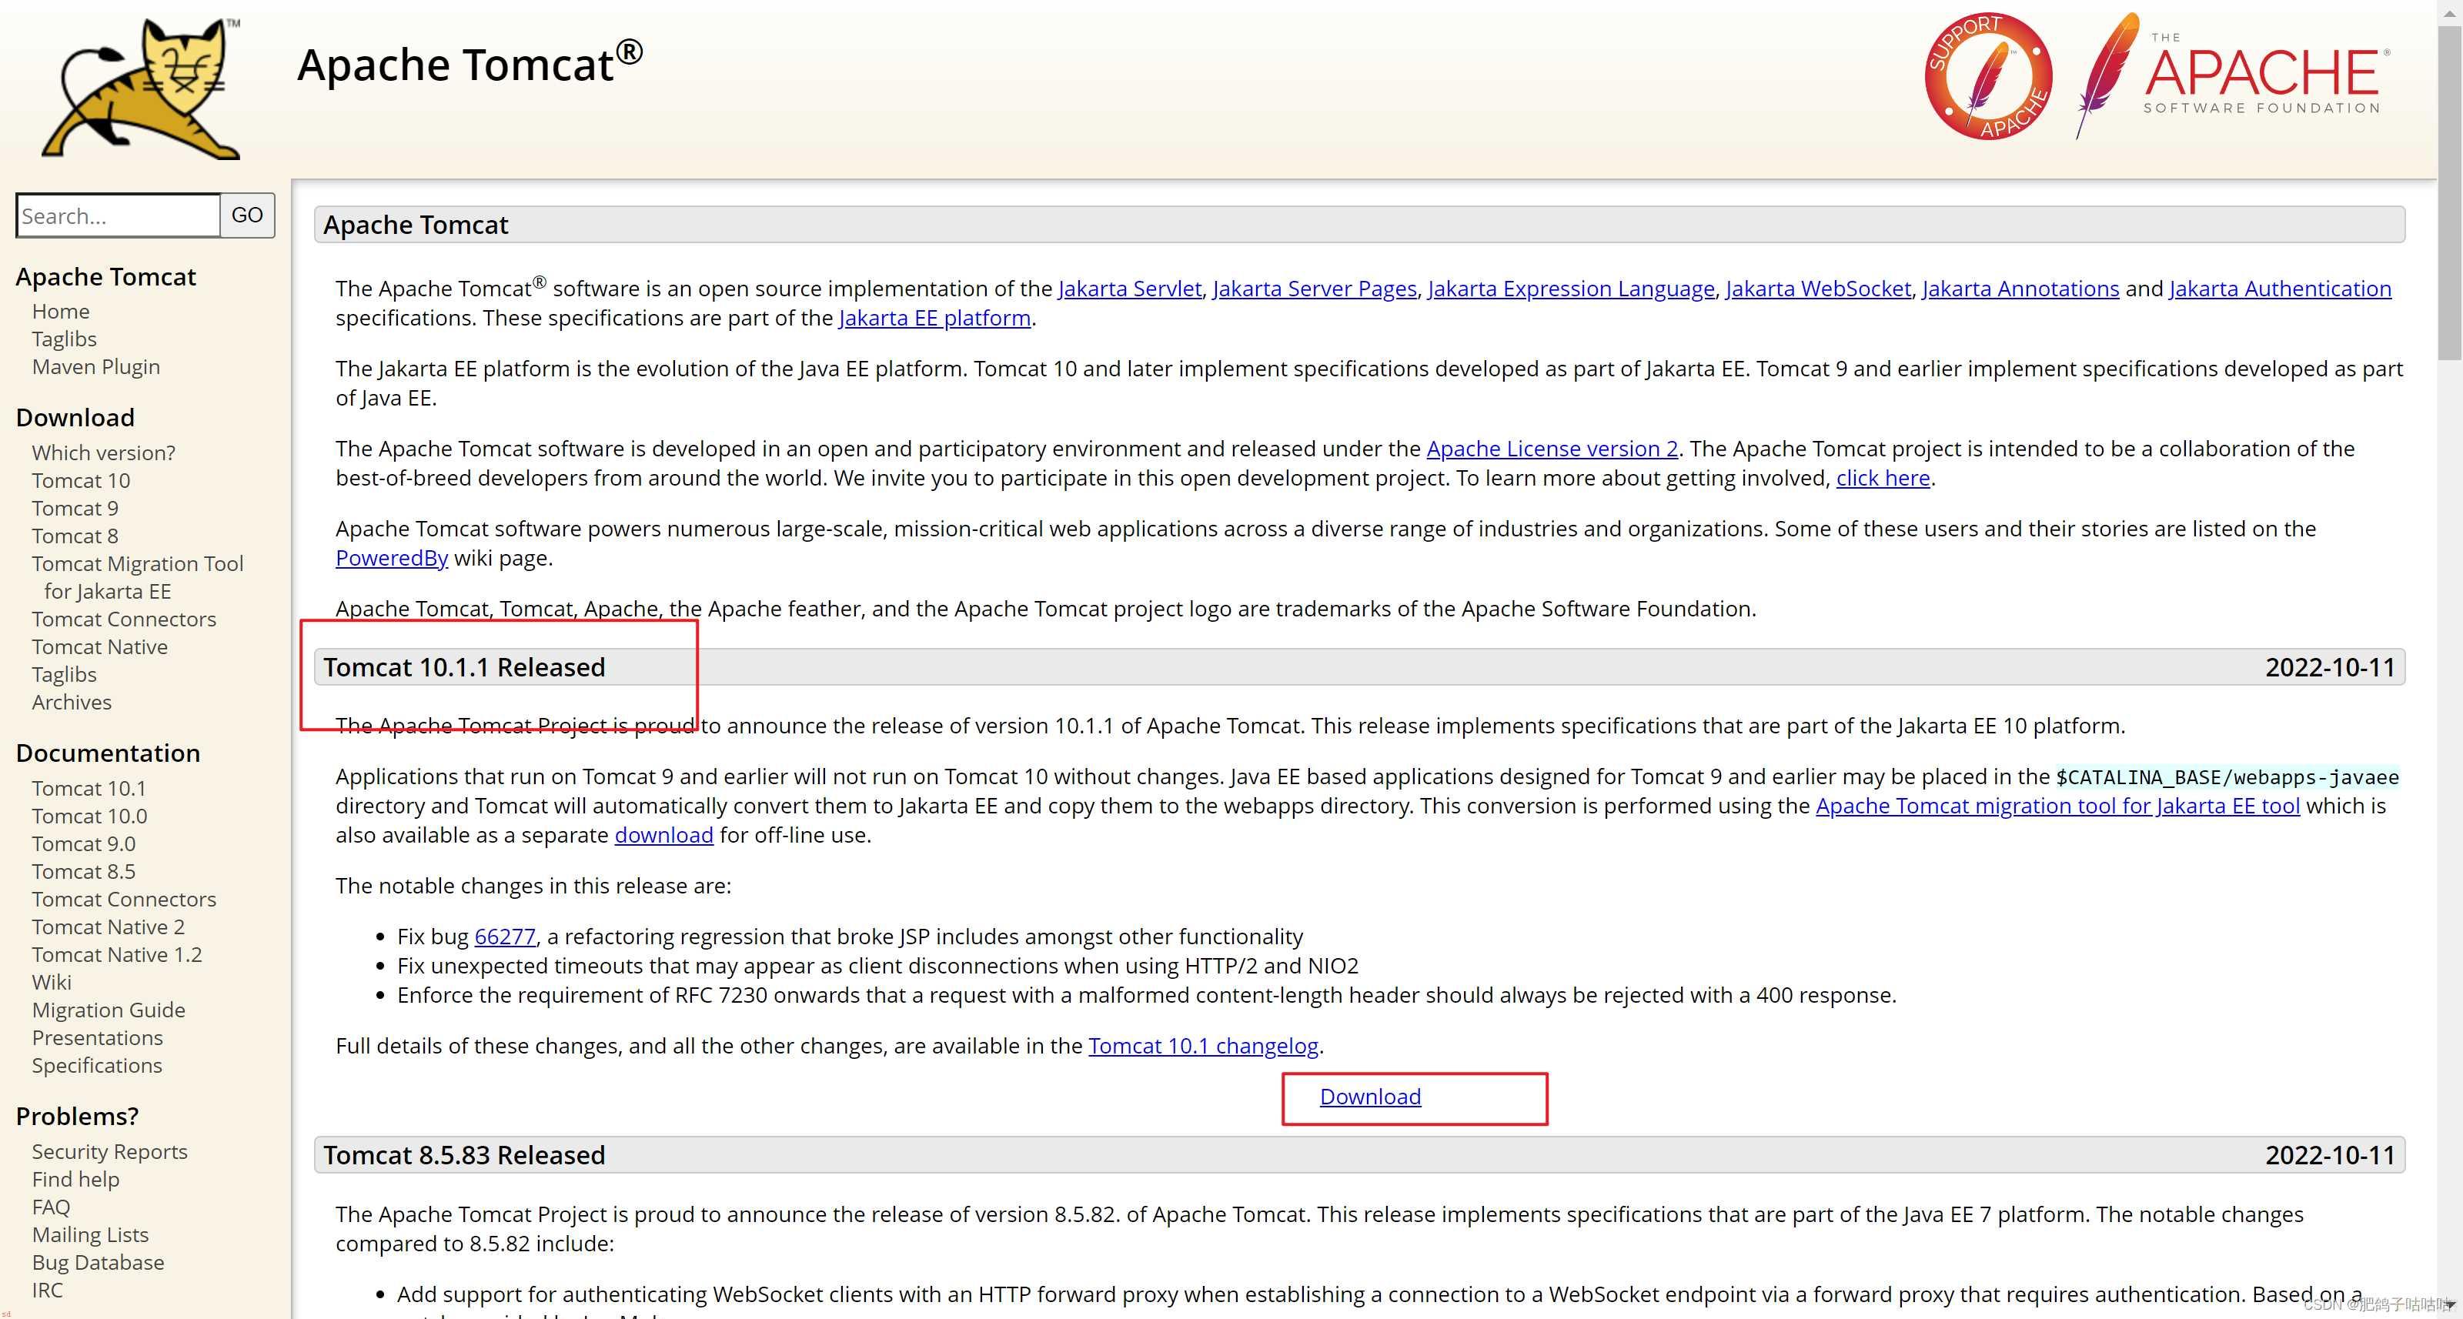This screenshot has height=1319, width=2463.
Task: Open Tomcat Migration Tool for Jakarta EE
Action: (x=138, y=577)
